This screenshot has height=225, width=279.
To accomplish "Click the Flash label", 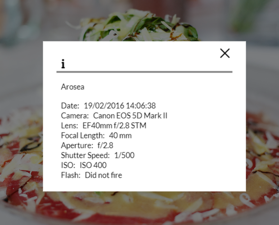I will 71,175.
